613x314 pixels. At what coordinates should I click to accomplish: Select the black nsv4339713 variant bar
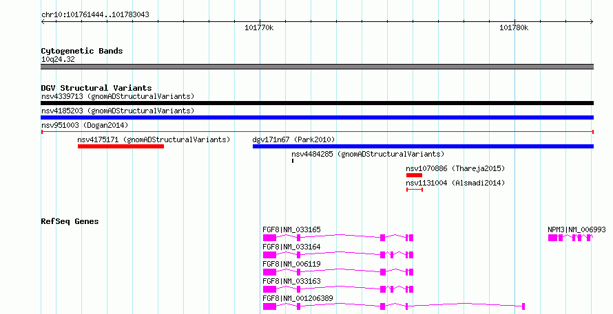[317, 103]
